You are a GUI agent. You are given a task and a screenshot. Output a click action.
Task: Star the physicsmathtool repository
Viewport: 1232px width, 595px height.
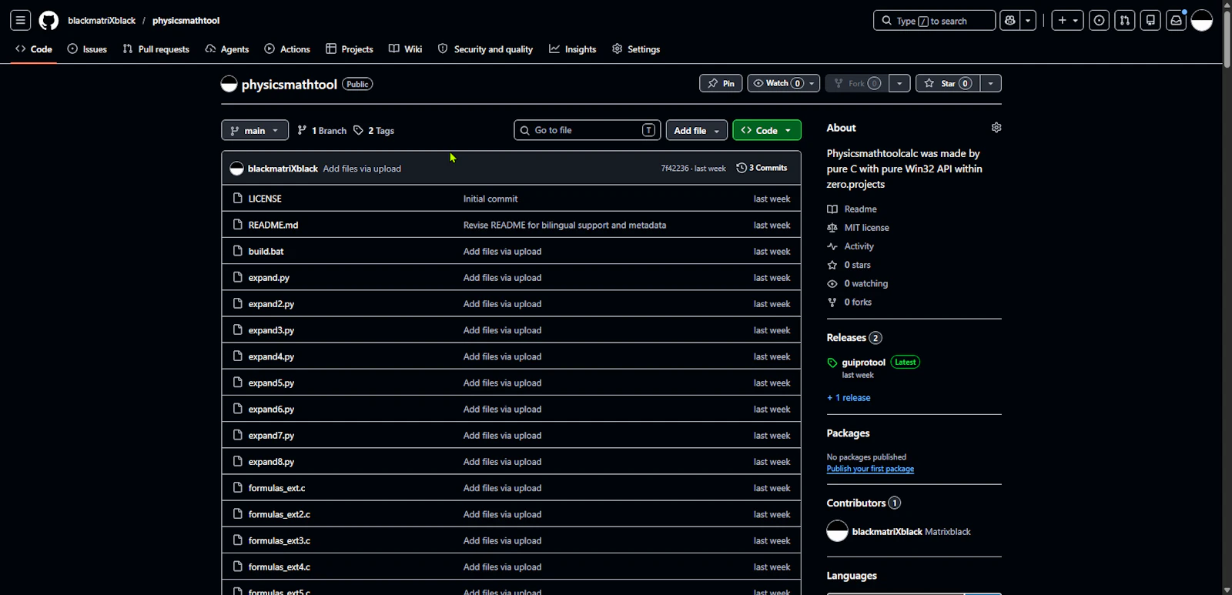[948, 83]
